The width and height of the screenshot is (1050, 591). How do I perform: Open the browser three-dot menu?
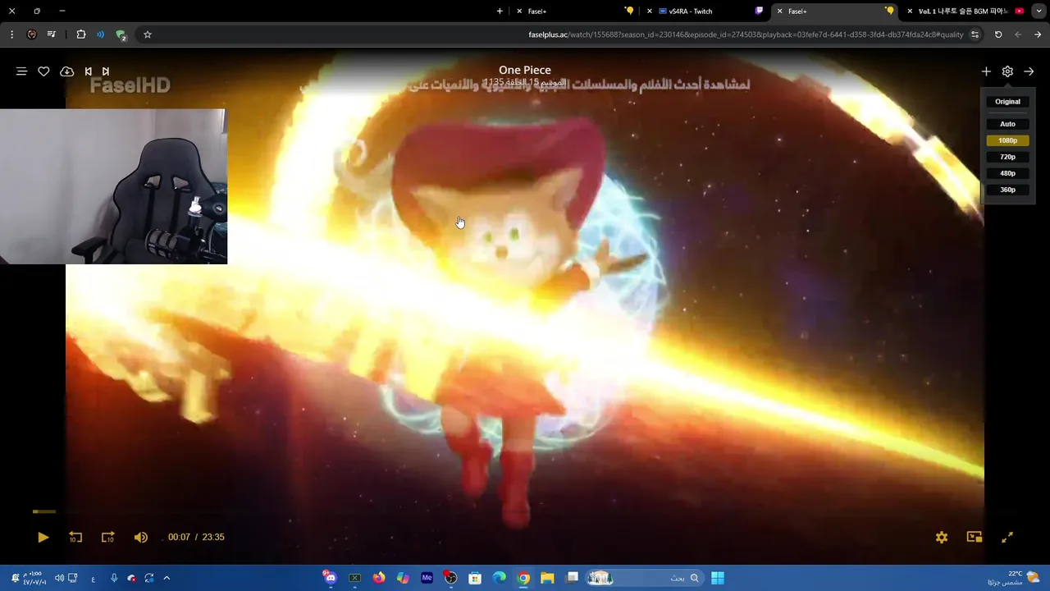pos(11,34)
